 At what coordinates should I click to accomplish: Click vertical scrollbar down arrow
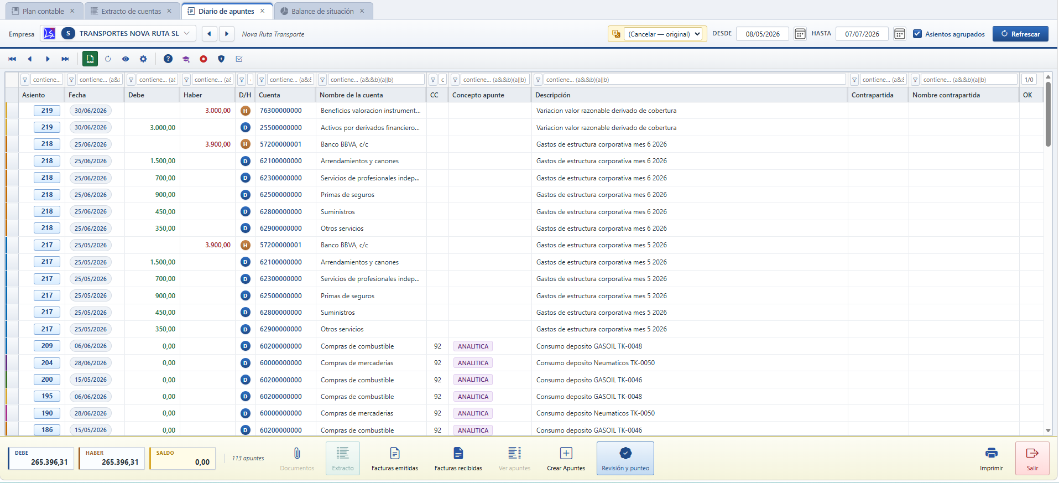[x=1048, y=430]
